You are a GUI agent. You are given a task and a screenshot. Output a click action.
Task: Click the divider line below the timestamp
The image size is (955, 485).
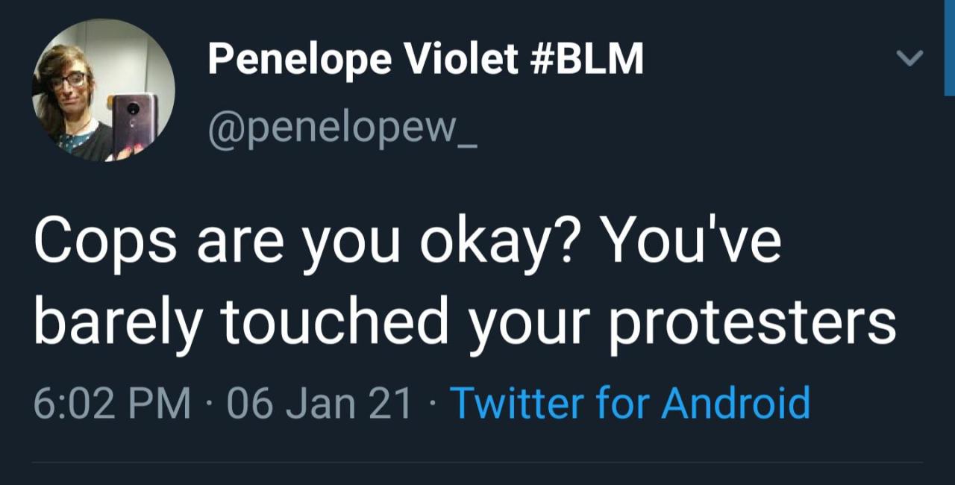[477, 463]
